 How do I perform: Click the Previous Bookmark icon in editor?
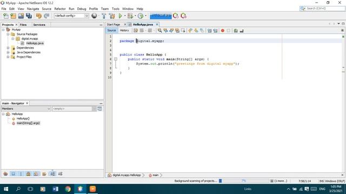click(190, 31)
